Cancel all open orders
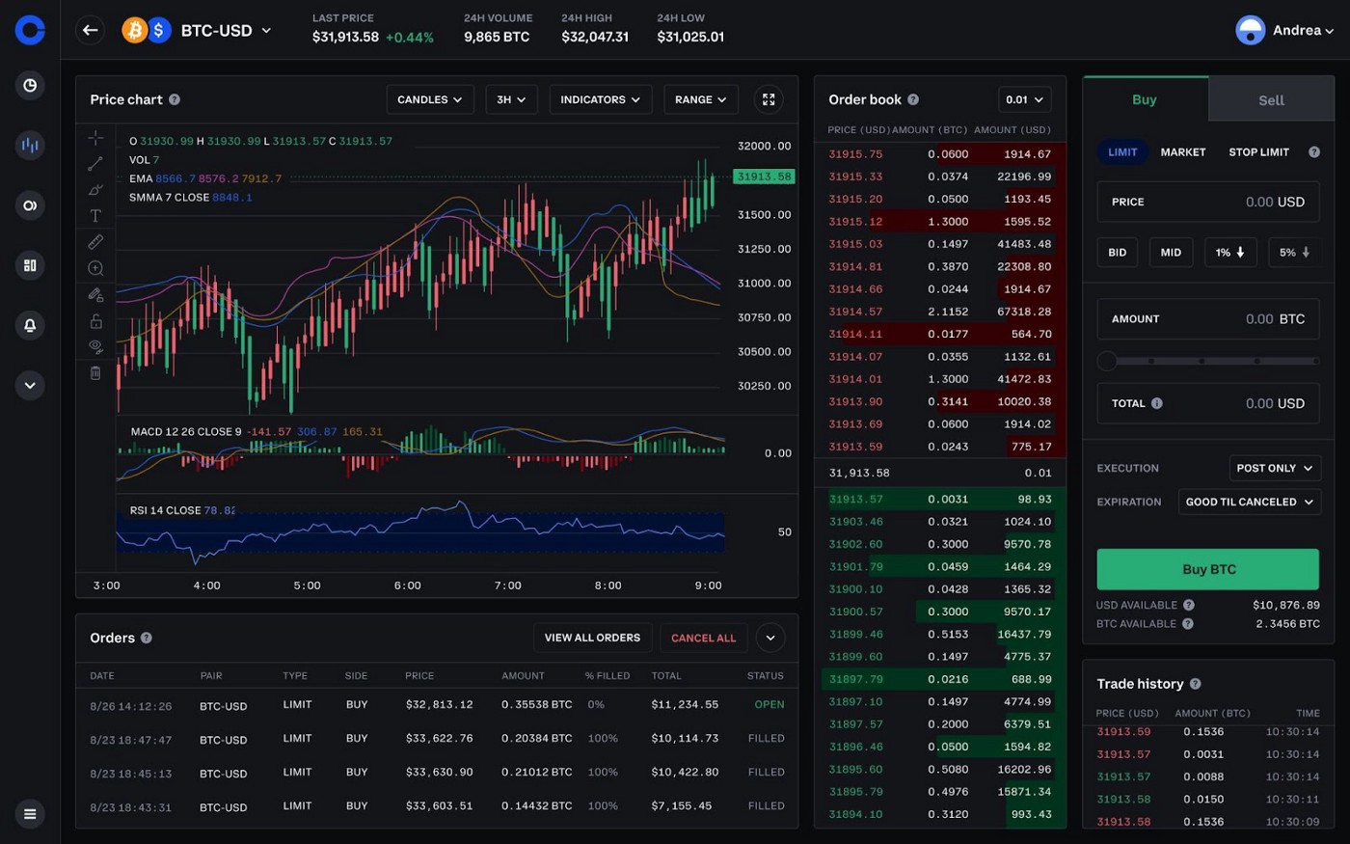Screen dimensions: 1350x844 [703, 638]
